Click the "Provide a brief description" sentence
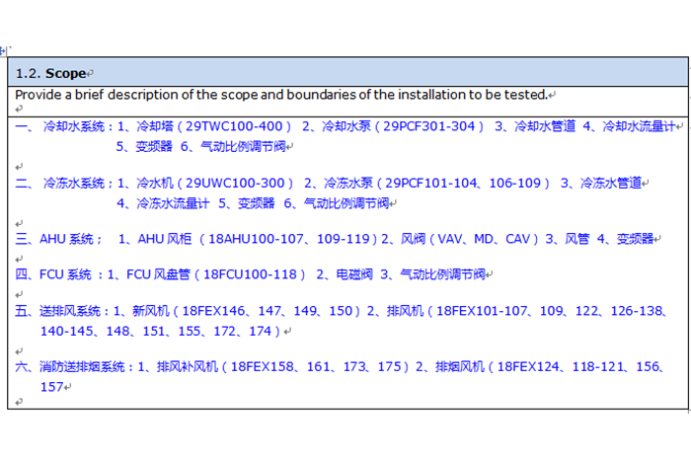Viewport: 691px width, 460px height. point(280,95)
